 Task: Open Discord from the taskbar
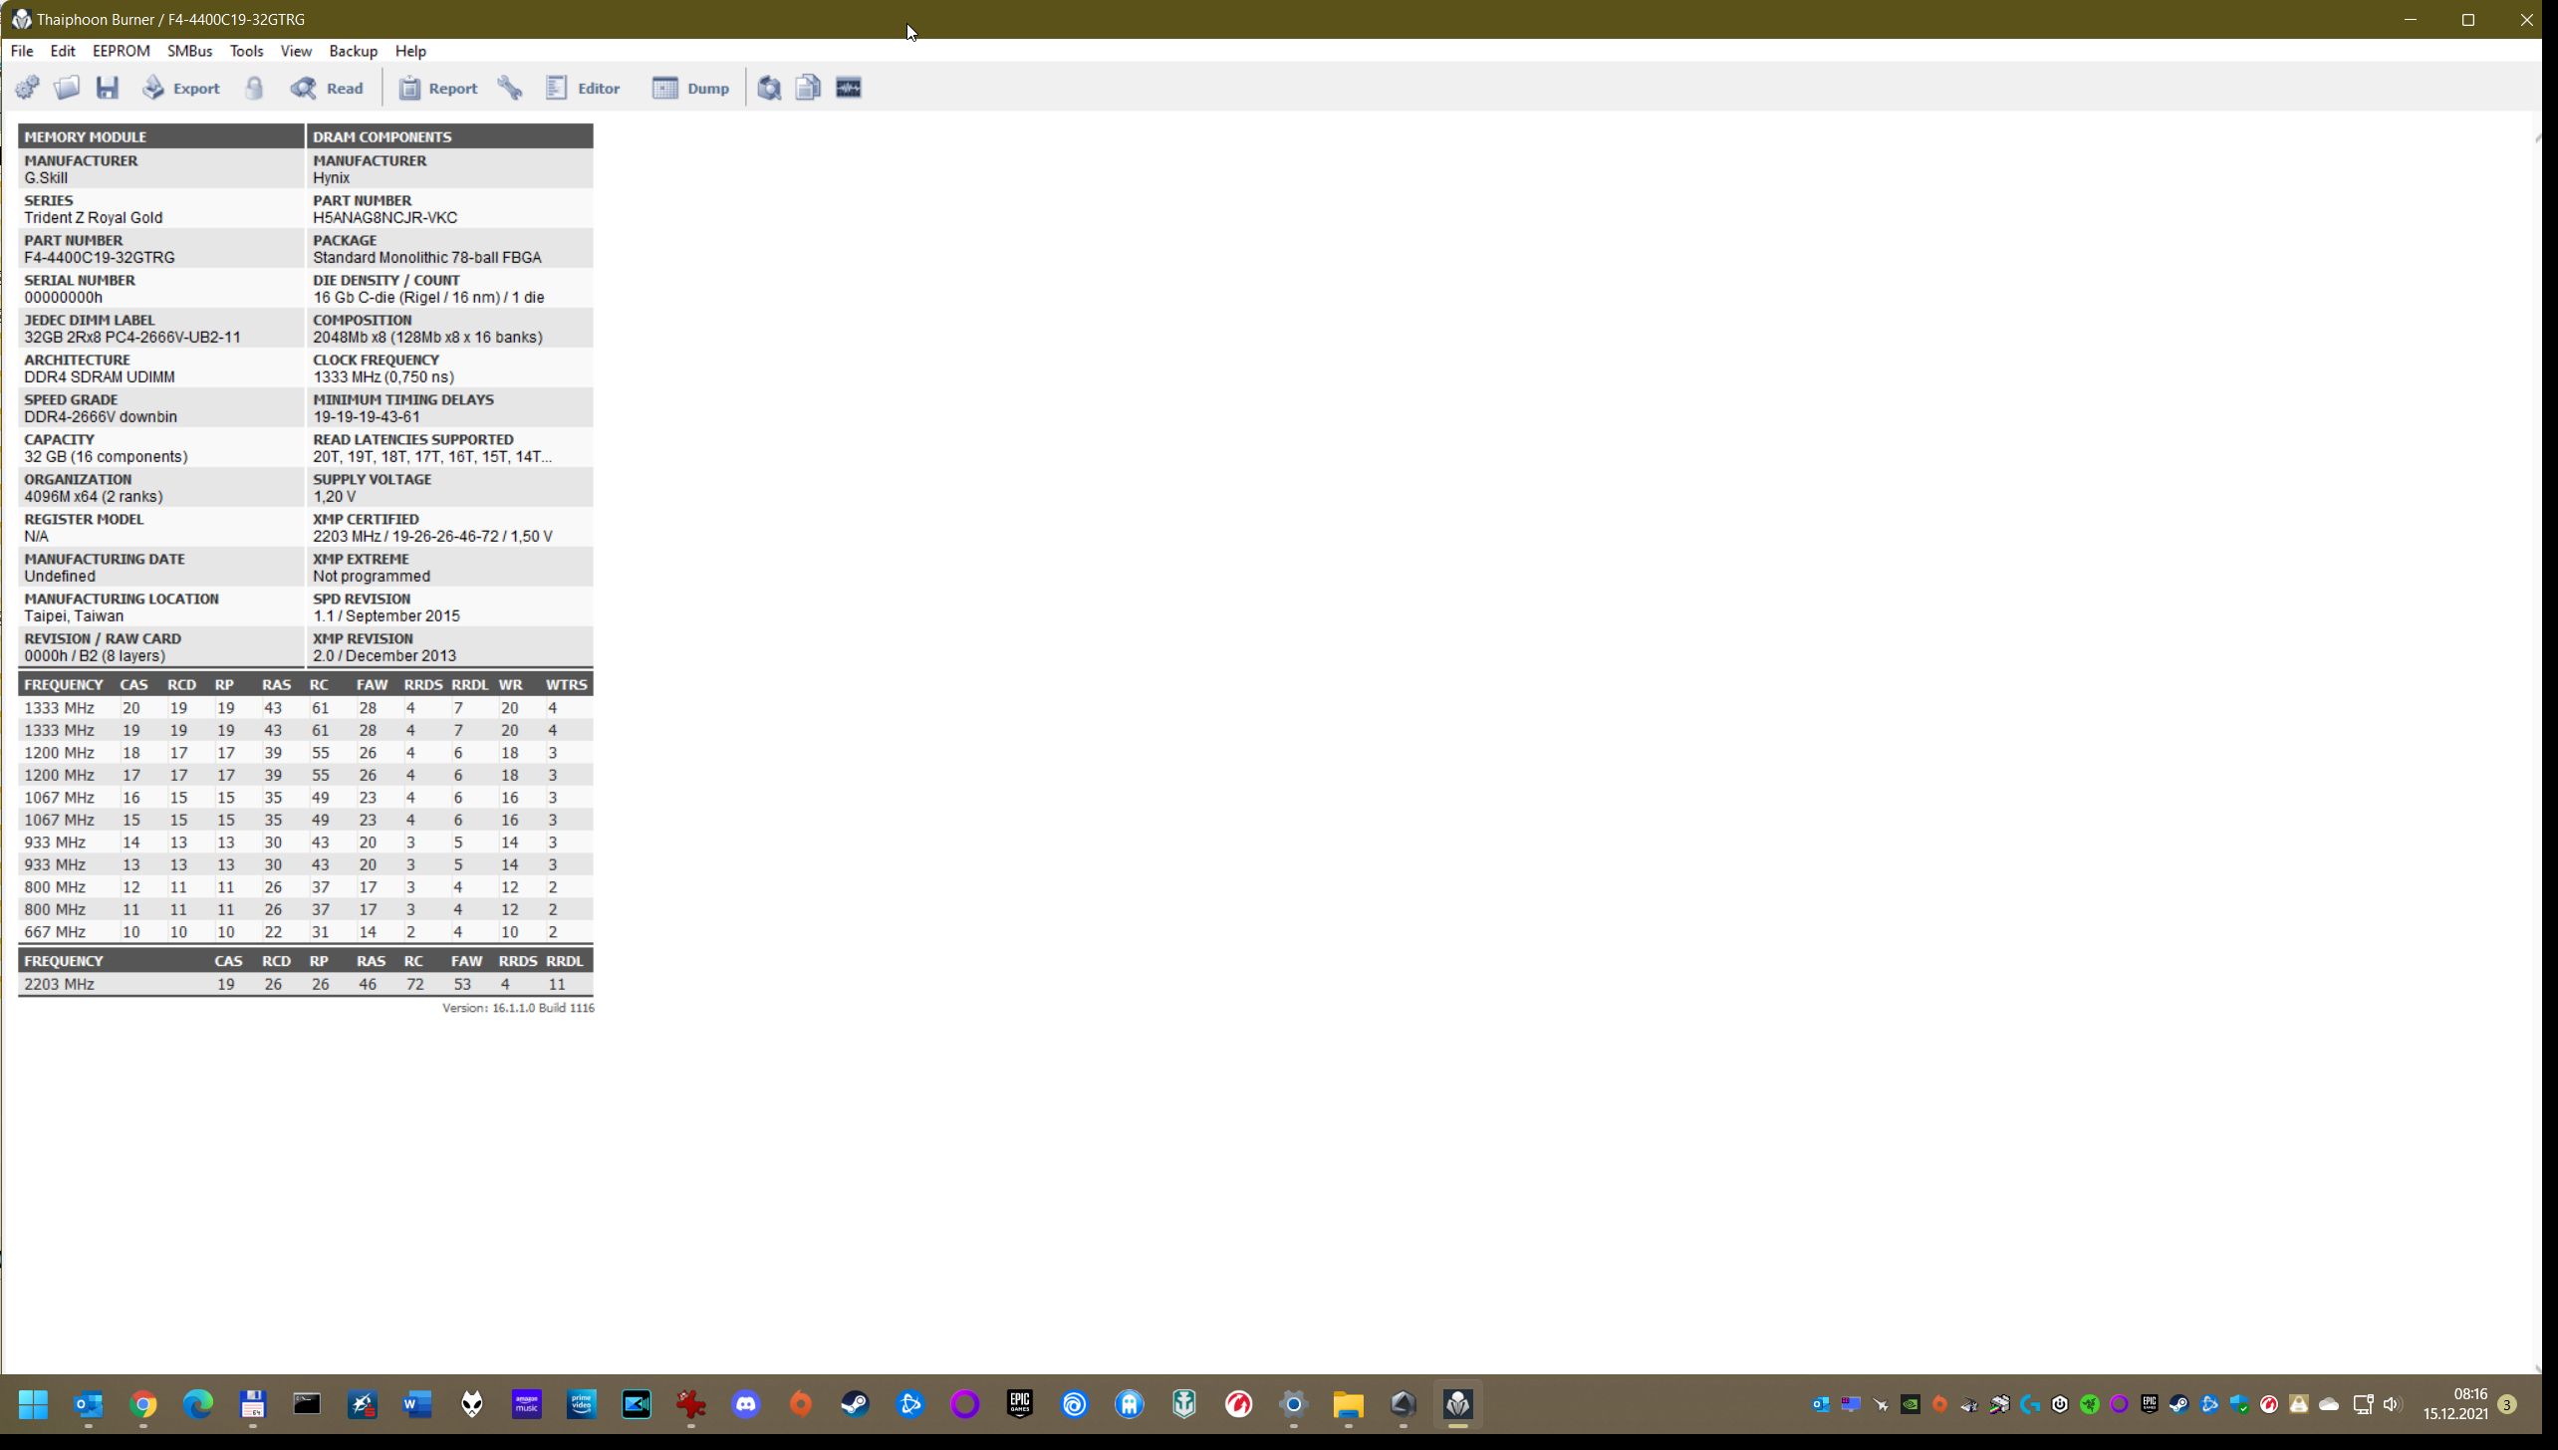pyautogui.click(x=746, y=1404)
